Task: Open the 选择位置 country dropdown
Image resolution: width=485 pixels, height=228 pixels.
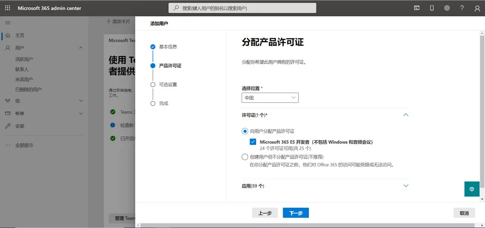Action: pos(270,98)
